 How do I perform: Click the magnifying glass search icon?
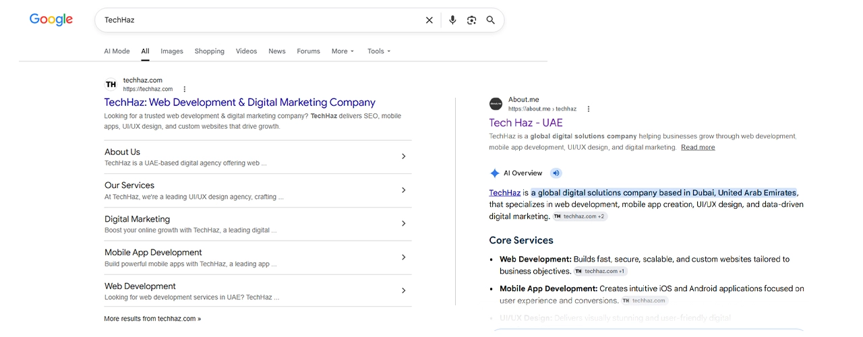(x=491, y=20)
